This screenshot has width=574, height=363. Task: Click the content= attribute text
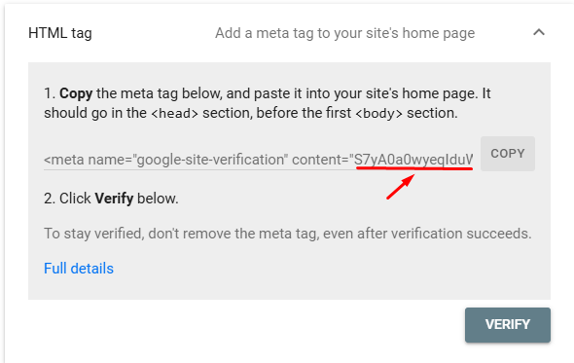[321, 160]
